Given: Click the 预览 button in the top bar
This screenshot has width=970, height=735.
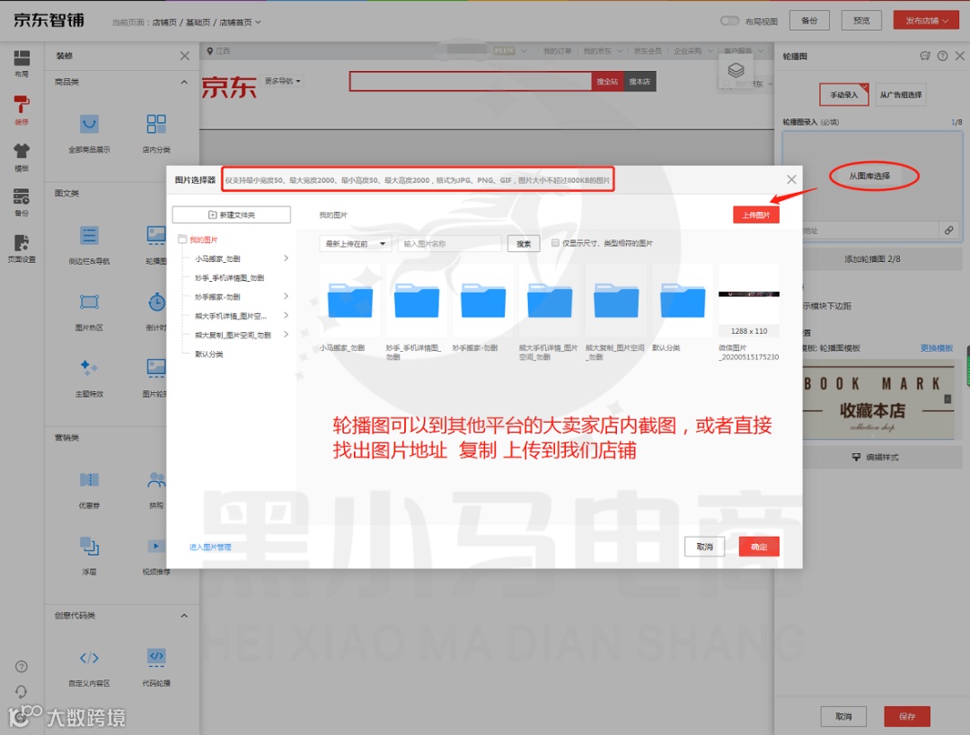Looking at the screenshot, I should [x=861, y=21].
